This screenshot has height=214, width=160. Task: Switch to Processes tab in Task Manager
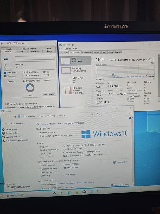64,53
